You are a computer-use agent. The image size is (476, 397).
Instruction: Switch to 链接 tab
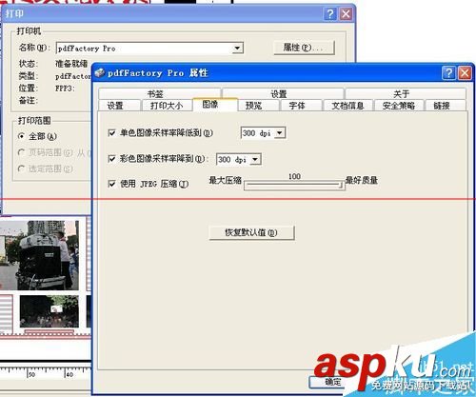pyautogui.click(x=446, y=105)
